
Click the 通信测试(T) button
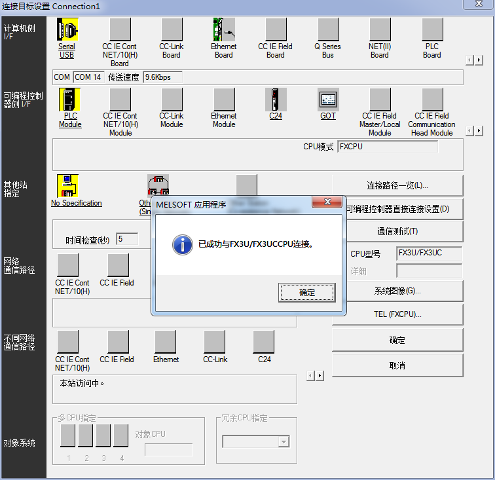tap(397, 231)
